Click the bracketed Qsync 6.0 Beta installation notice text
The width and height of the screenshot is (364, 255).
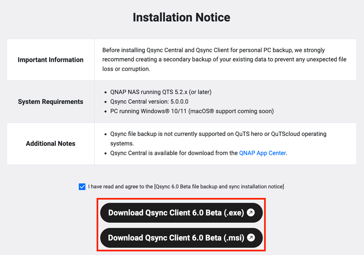219,187
